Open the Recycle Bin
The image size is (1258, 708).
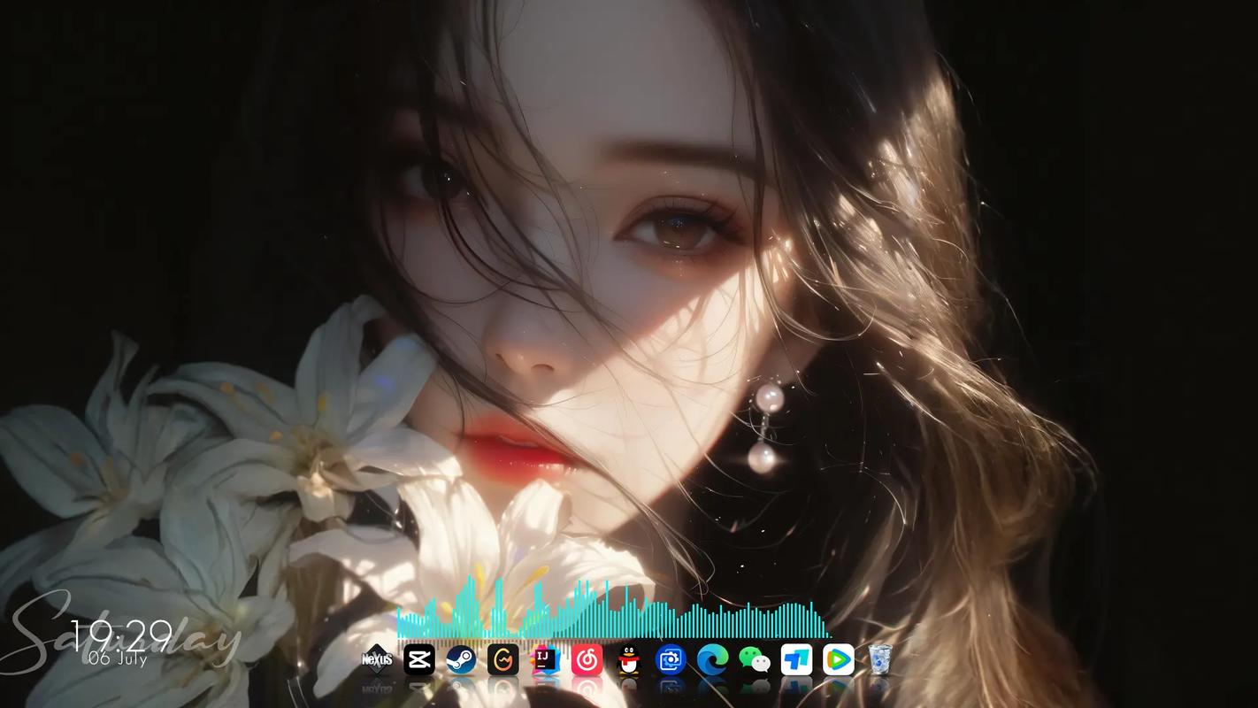point(879,659)
